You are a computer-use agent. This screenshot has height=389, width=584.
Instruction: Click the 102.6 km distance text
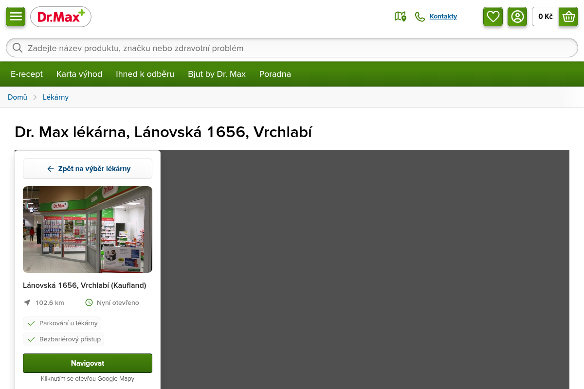point(50,302)
